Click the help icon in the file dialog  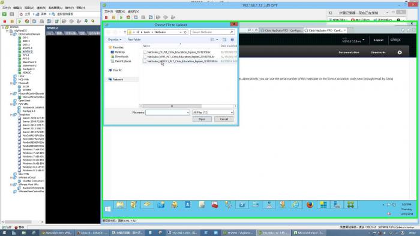[232, 40]
